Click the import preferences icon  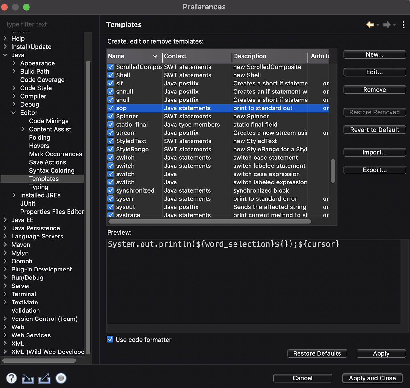click(28, 378)
